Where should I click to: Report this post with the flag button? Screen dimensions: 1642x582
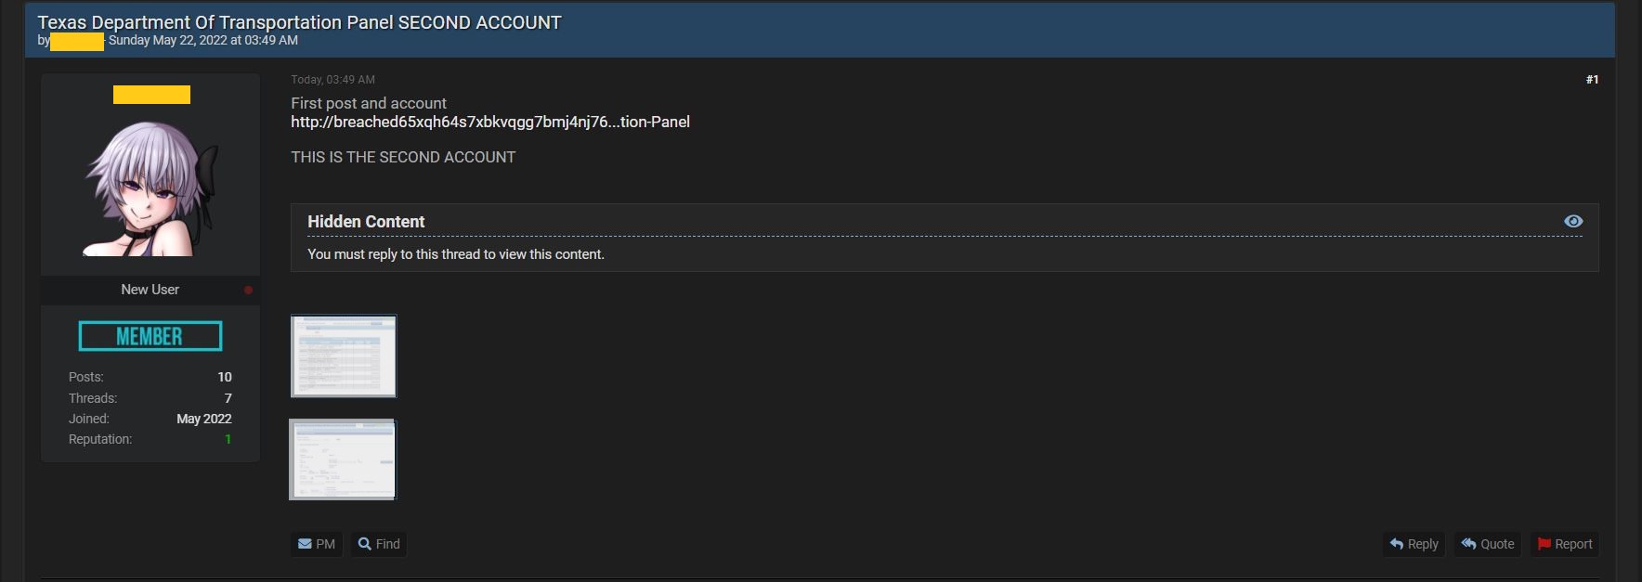[x=1565, y=544]
